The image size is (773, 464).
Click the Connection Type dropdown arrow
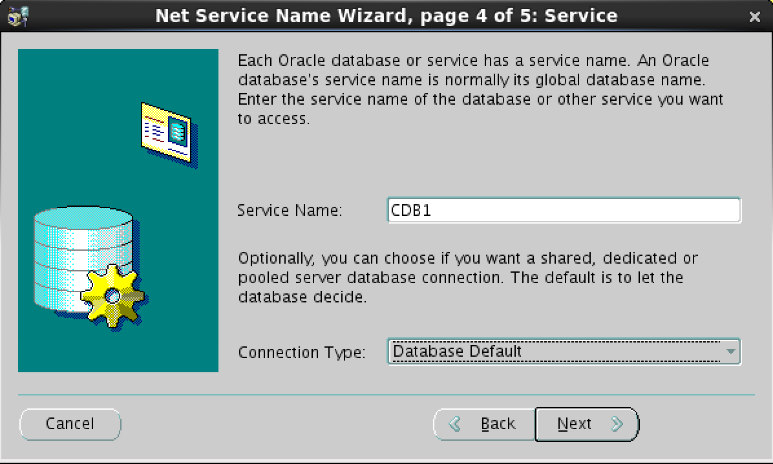pyautogui.click(x=730, y=352)
